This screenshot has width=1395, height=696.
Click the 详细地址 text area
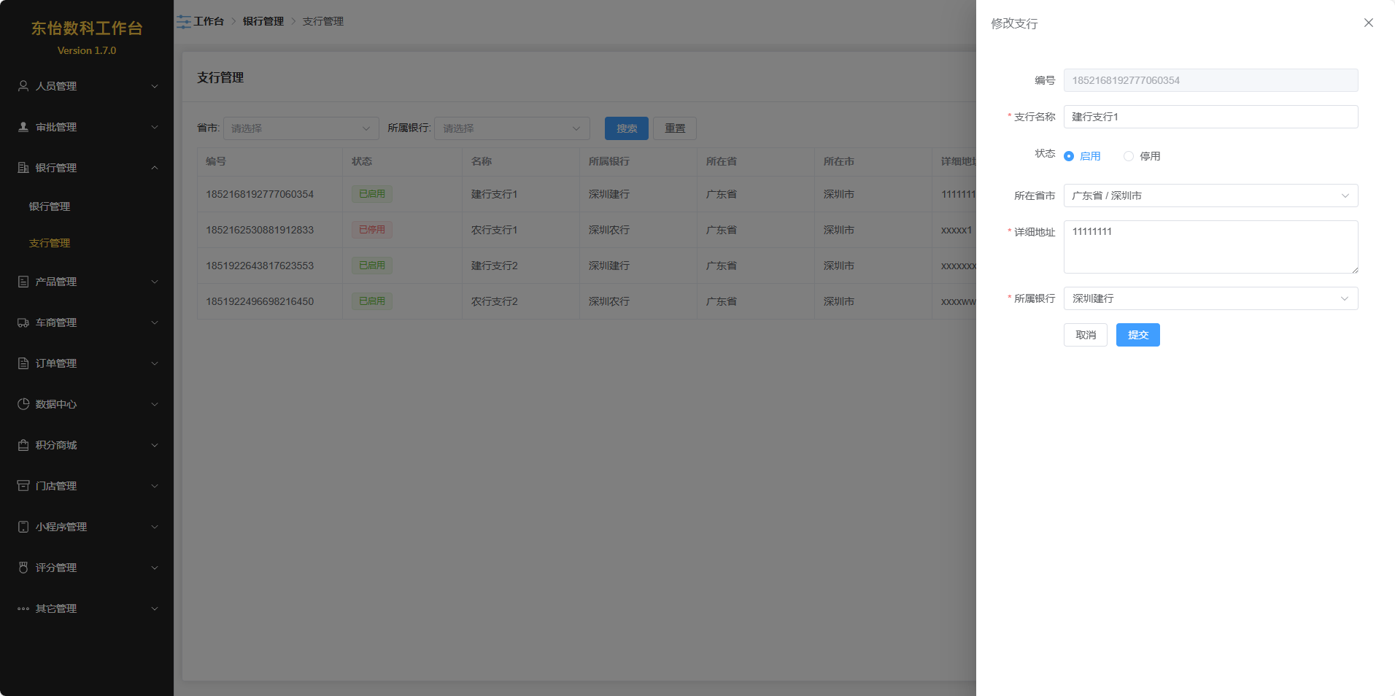coord(1210,247)
